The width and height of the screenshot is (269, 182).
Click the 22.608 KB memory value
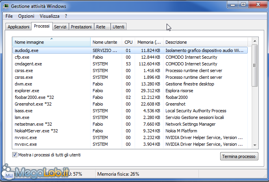pyautogui.click(x=150, y=104)
